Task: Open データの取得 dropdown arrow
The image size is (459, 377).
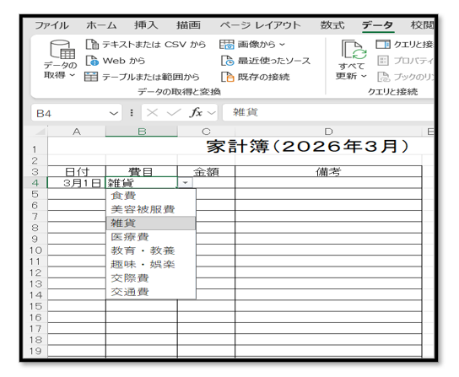Action: click(72, 76)
